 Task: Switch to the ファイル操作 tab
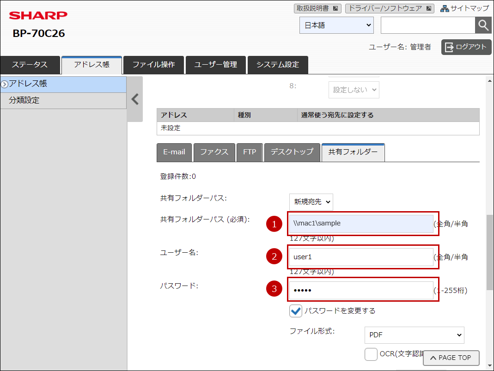click(154, 65)
